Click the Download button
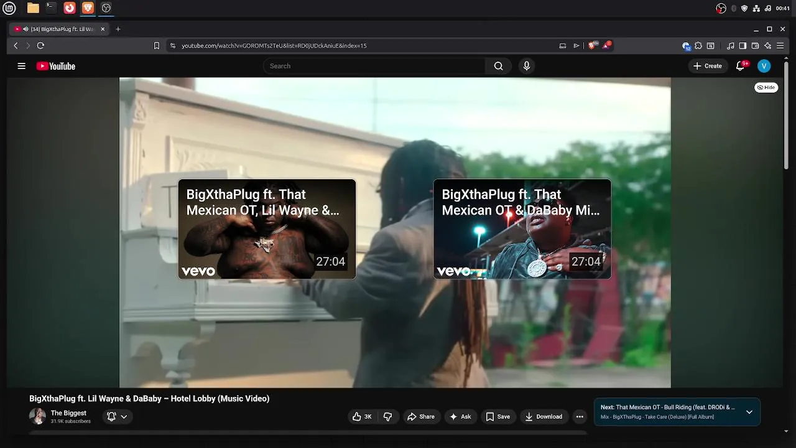 pos(544,417)
